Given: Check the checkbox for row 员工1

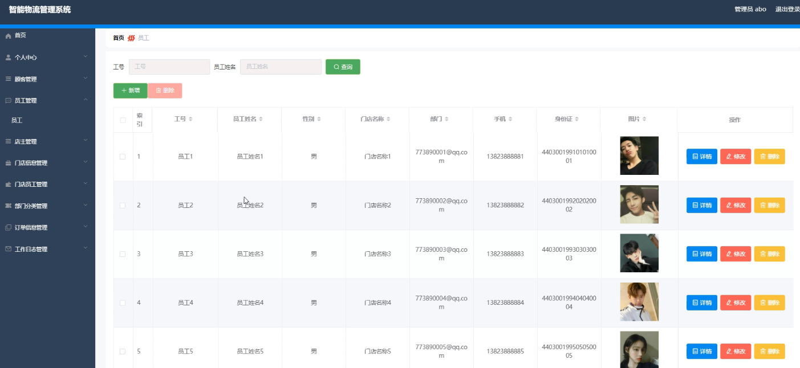Looking at the screenshot, I should (x=123, y=157).
